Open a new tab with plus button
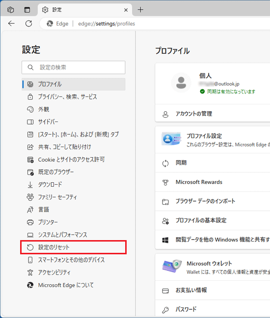The width and height of the screenshot is (270, 318). click(x=140, y=9)
